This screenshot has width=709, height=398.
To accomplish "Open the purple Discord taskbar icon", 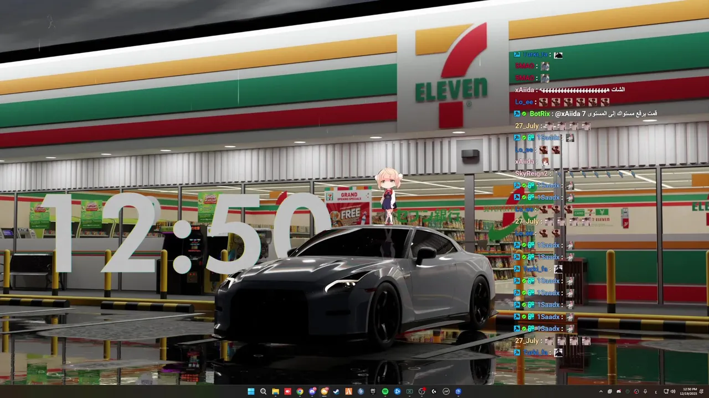I will [x=312, y=391].
